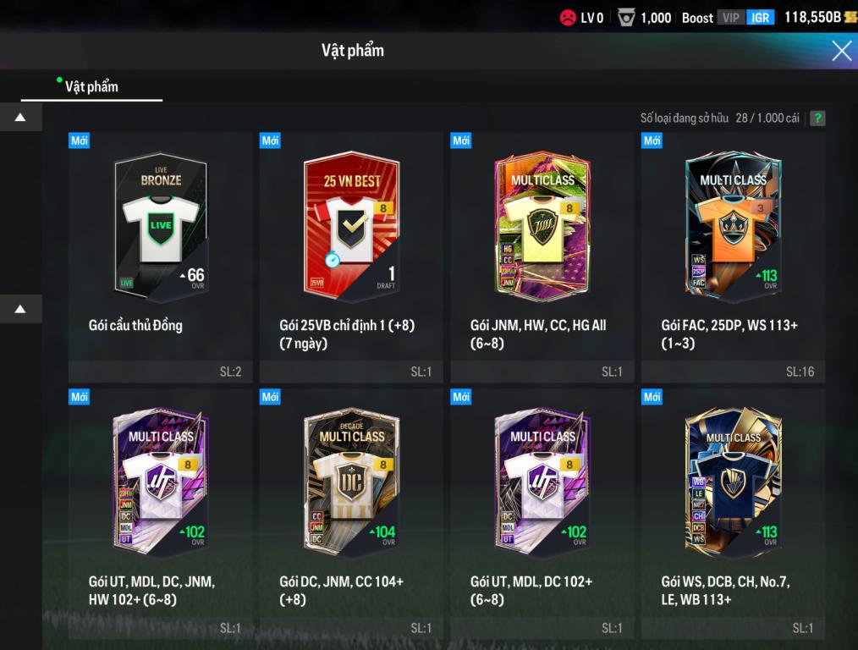Image resolution: width=858 pixels, height=650 pixels.
Task: Click the gold coin stack currency icon
Action: point(851,17)
